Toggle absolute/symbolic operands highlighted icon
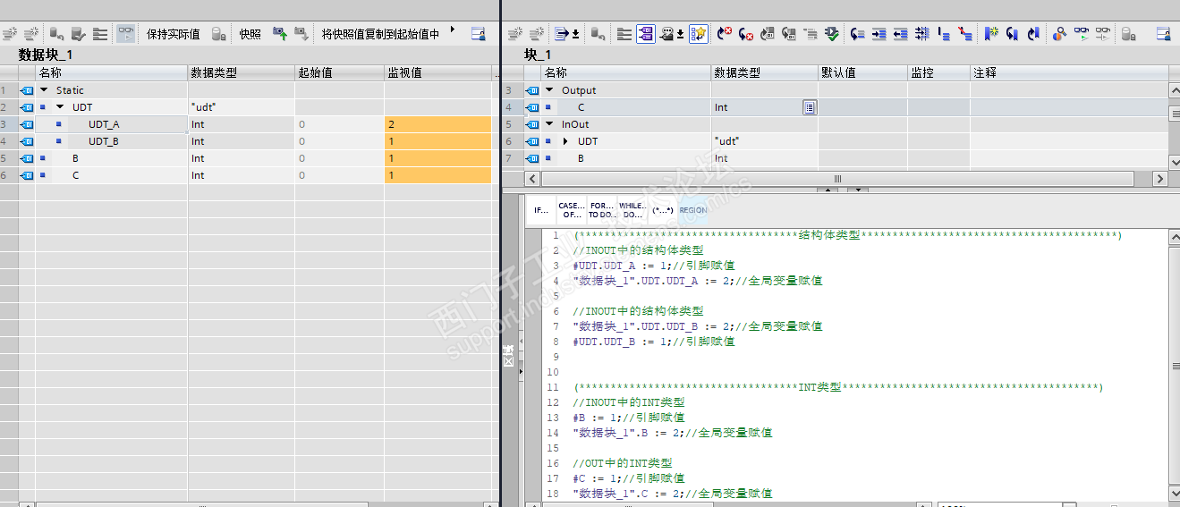Screen dimensions: 1180x507 coord(646,34)
